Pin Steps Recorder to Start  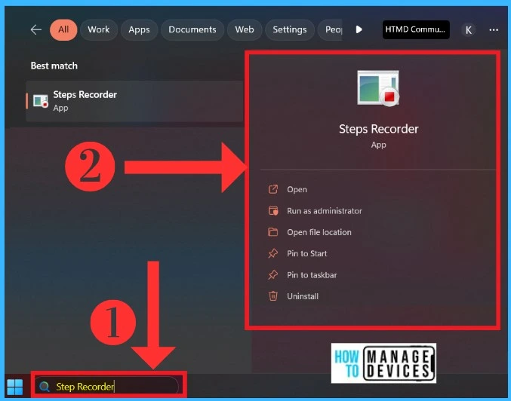coord(306,254)
